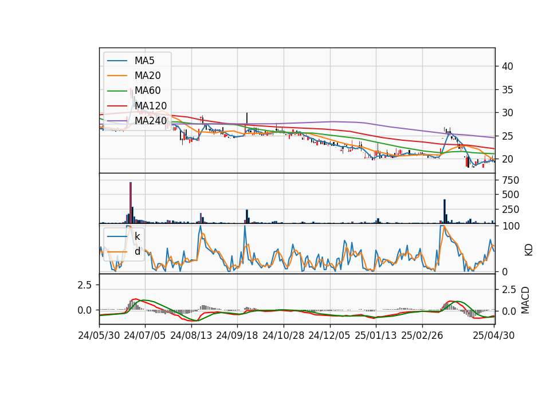Click the k legend entry in KD panel

click(x=137, y=236)
